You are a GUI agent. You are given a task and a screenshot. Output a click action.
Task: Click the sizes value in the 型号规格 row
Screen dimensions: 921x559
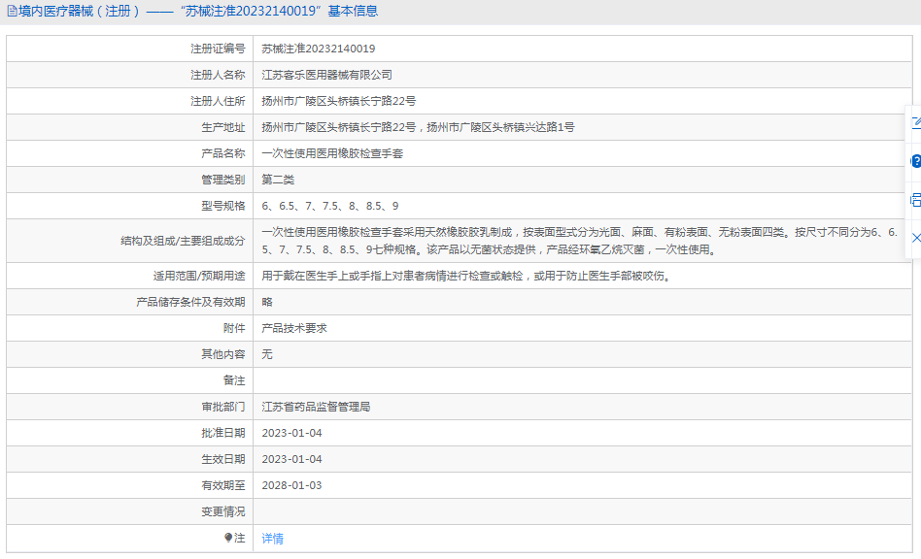coord(330,206)
